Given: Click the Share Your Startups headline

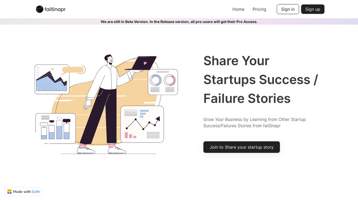Looking at the screenshot, I should [x=260, y=80].
